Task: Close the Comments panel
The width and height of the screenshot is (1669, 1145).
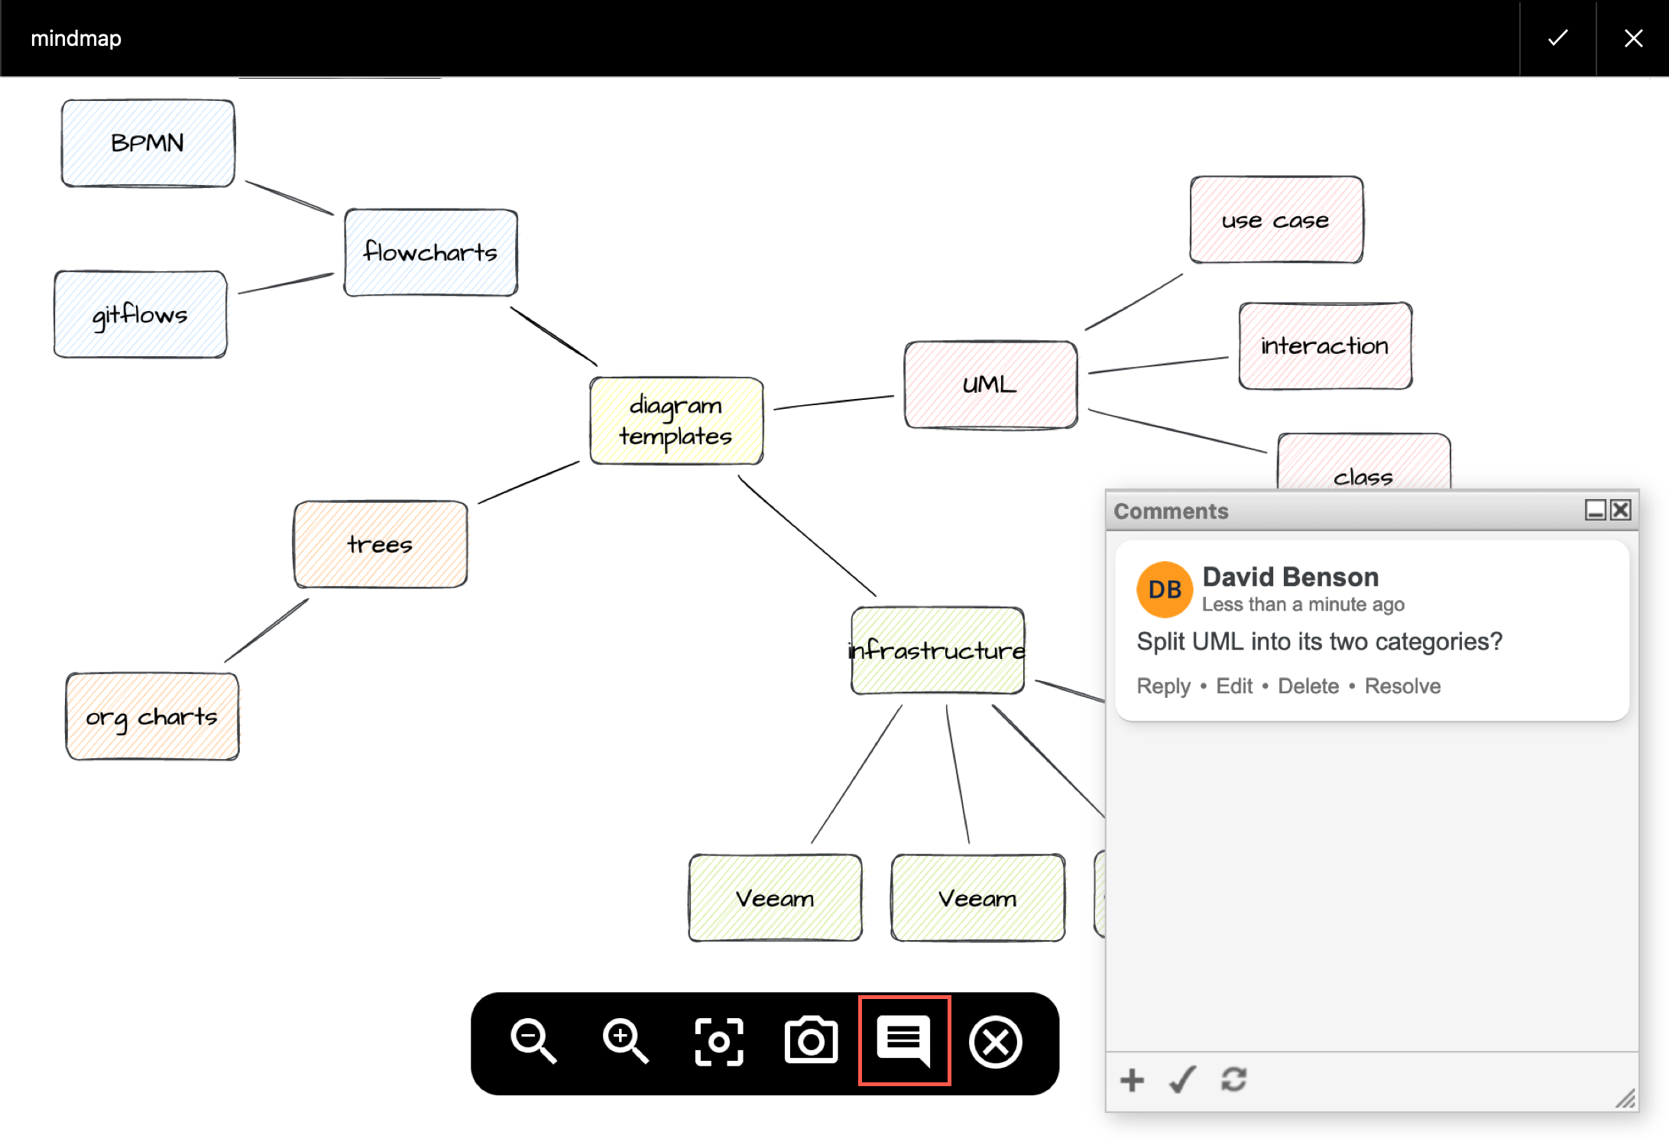Action: (1620, 510)
